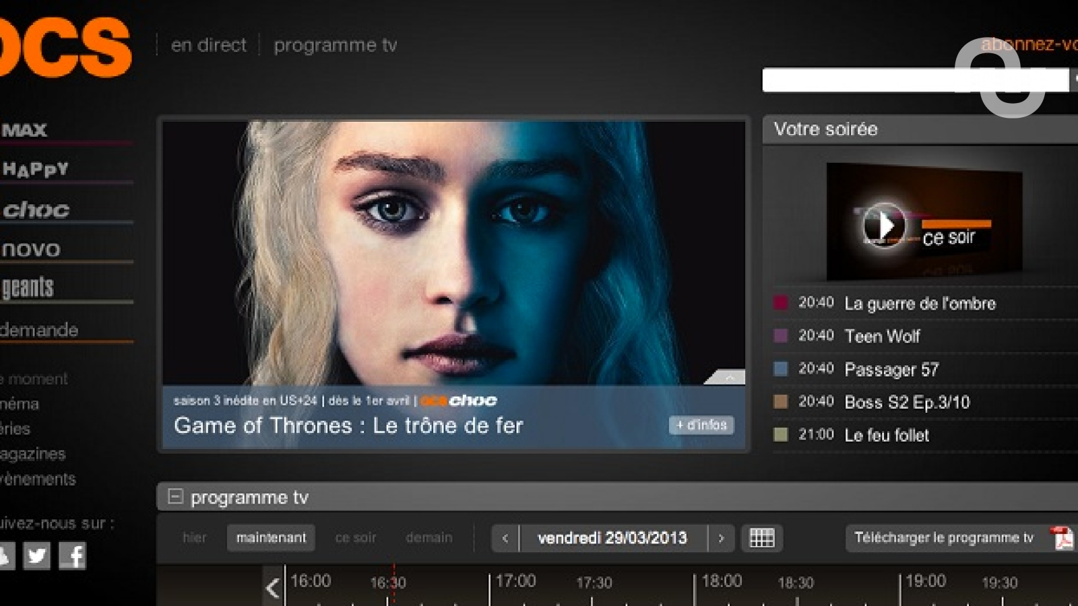This screenshot has width=1078, height=606.
Task: Click the Game of Thrones title text
Action: tap(348, 426)
